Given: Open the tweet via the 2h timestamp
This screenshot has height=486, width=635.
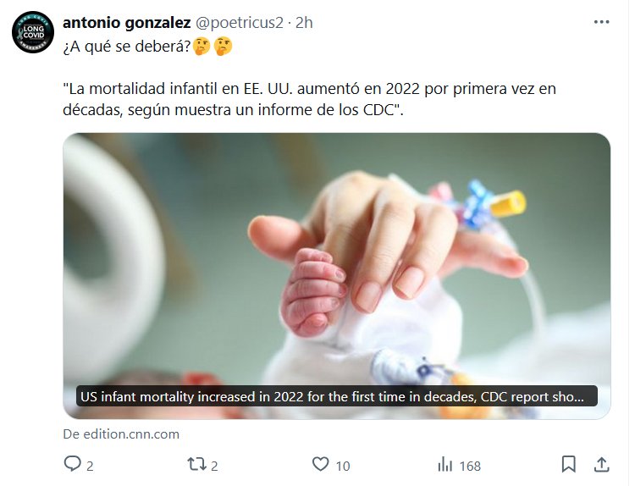Looking at the screenshot, I should click(x=304, y=23).
